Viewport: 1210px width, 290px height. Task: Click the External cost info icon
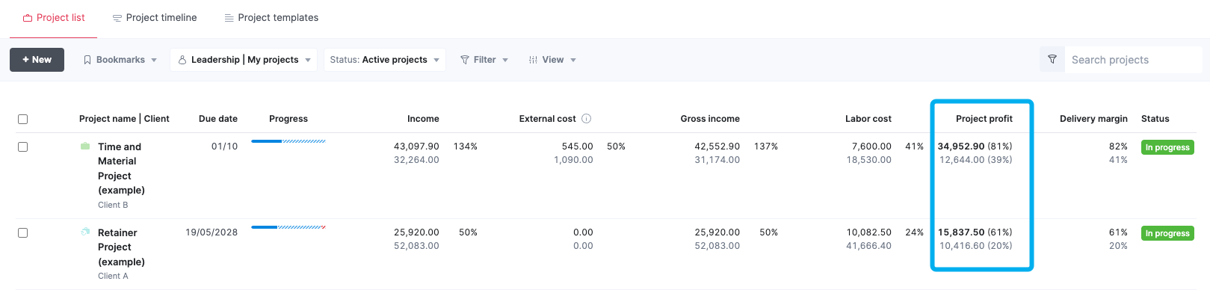(587, 119)
